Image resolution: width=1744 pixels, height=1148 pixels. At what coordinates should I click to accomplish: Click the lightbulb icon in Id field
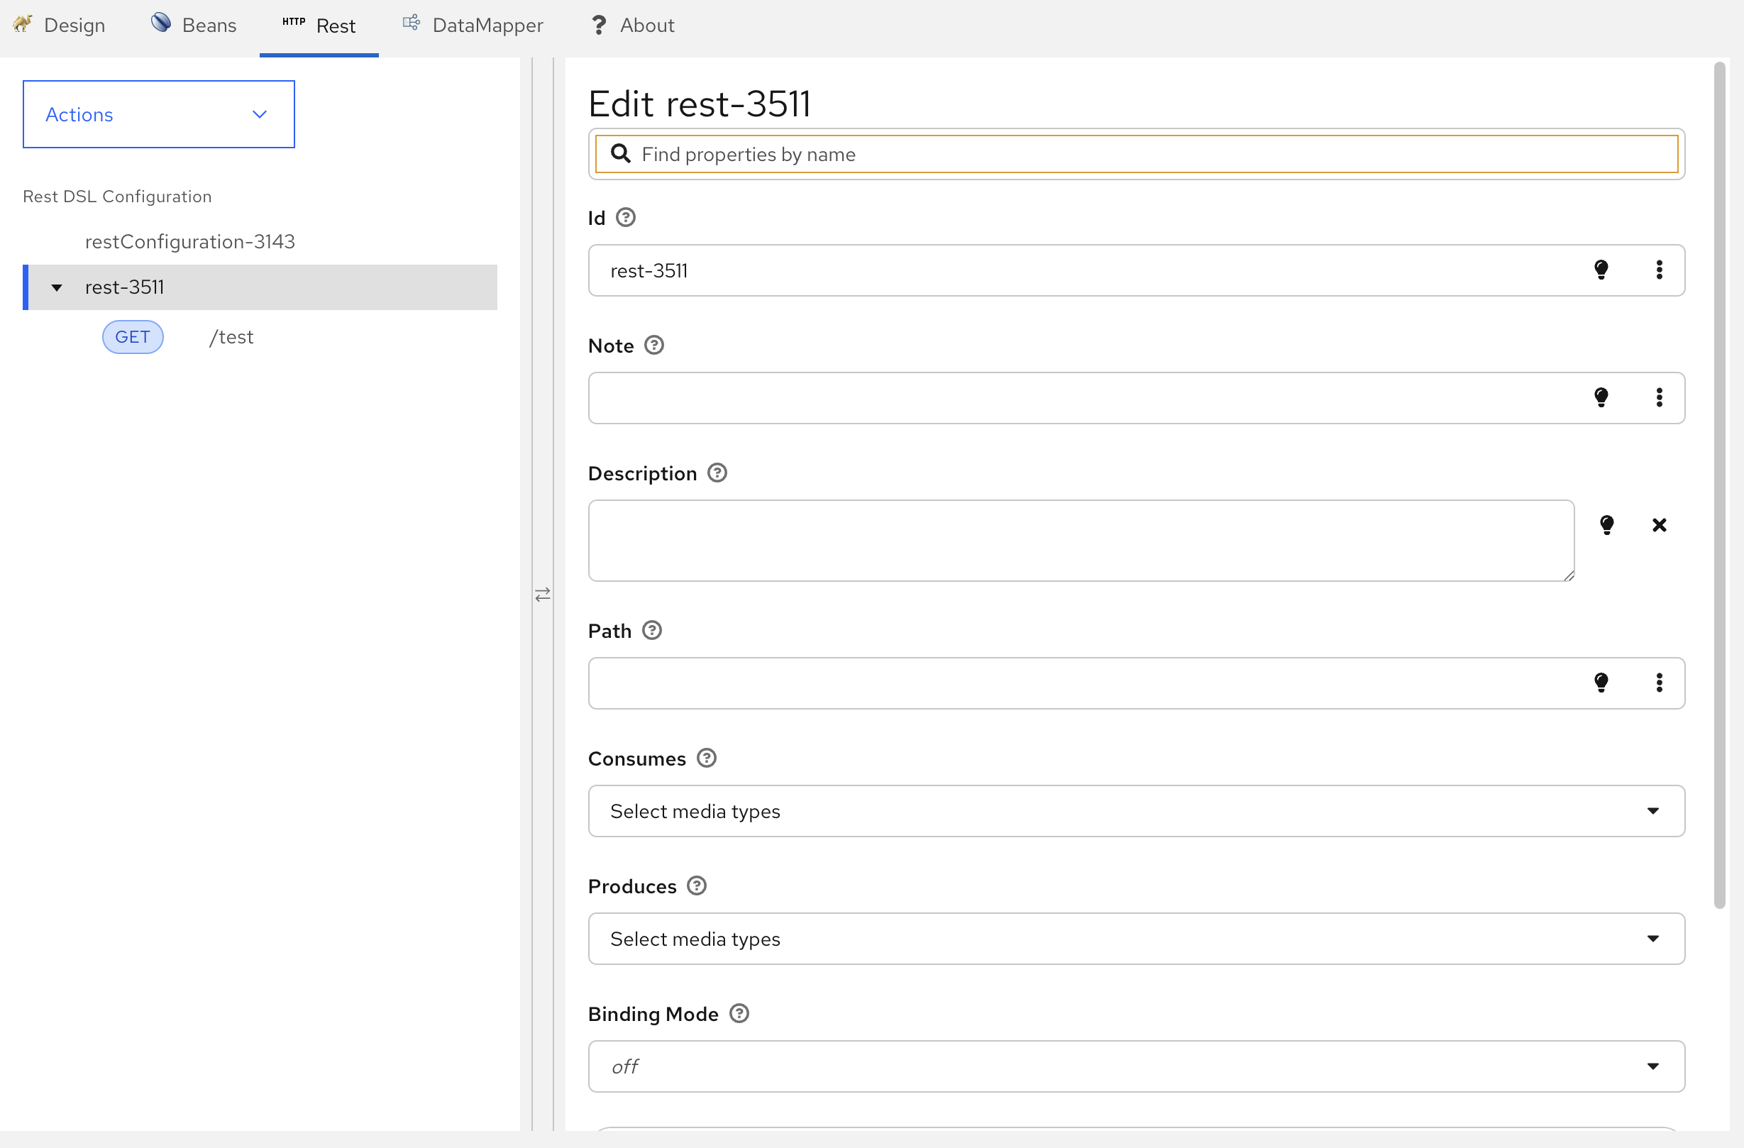(1601, 270)
